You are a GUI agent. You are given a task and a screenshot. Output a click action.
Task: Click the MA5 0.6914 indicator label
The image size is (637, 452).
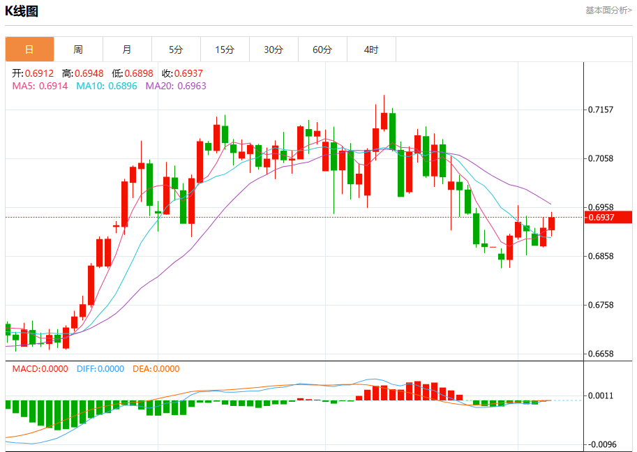tap(40, 86)
